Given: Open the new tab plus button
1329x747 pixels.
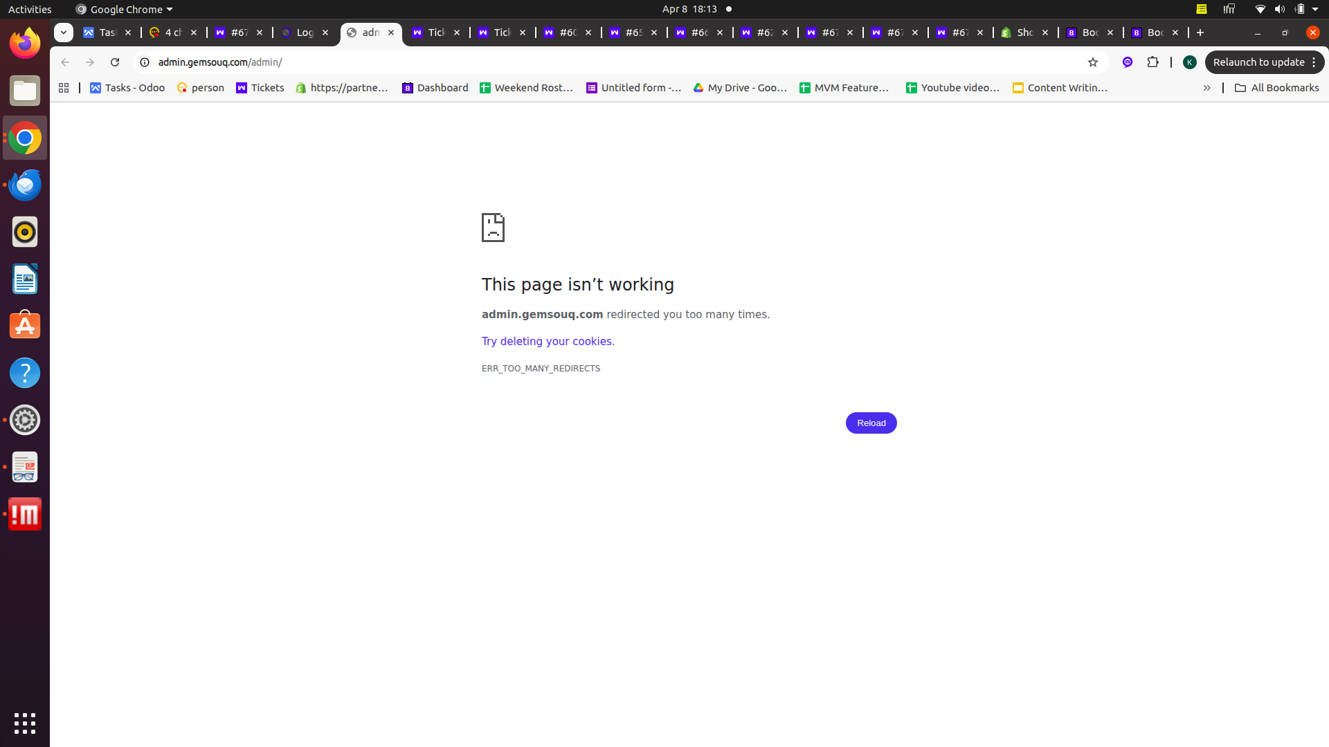Looking at the screenshot, I should click(x=1200, y=33).
